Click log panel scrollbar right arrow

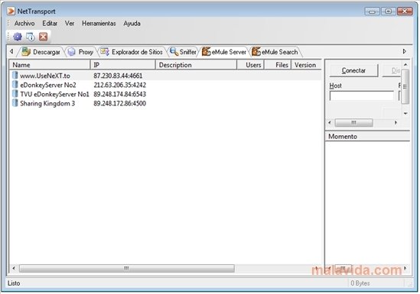tap(405, 268)
